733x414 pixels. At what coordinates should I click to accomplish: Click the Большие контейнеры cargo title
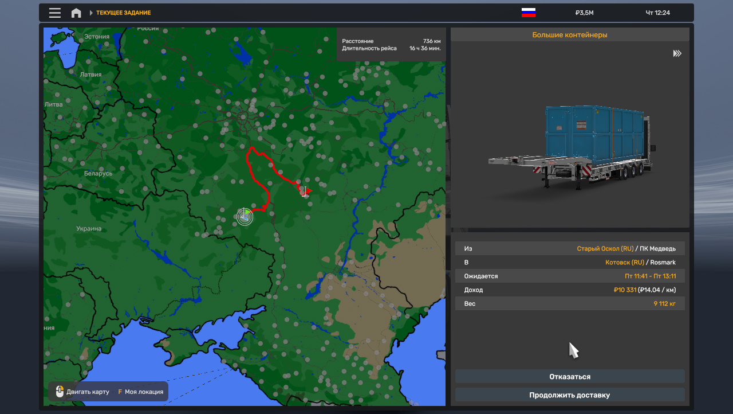click(570, 35)
